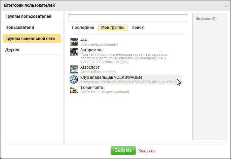Switch to the Мои группы tab

pyautogui.click(x=113, y=28)
